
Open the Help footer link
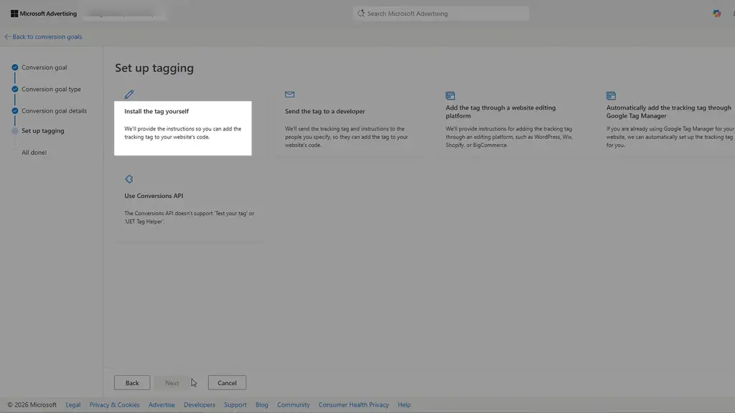tap(404, 404)
